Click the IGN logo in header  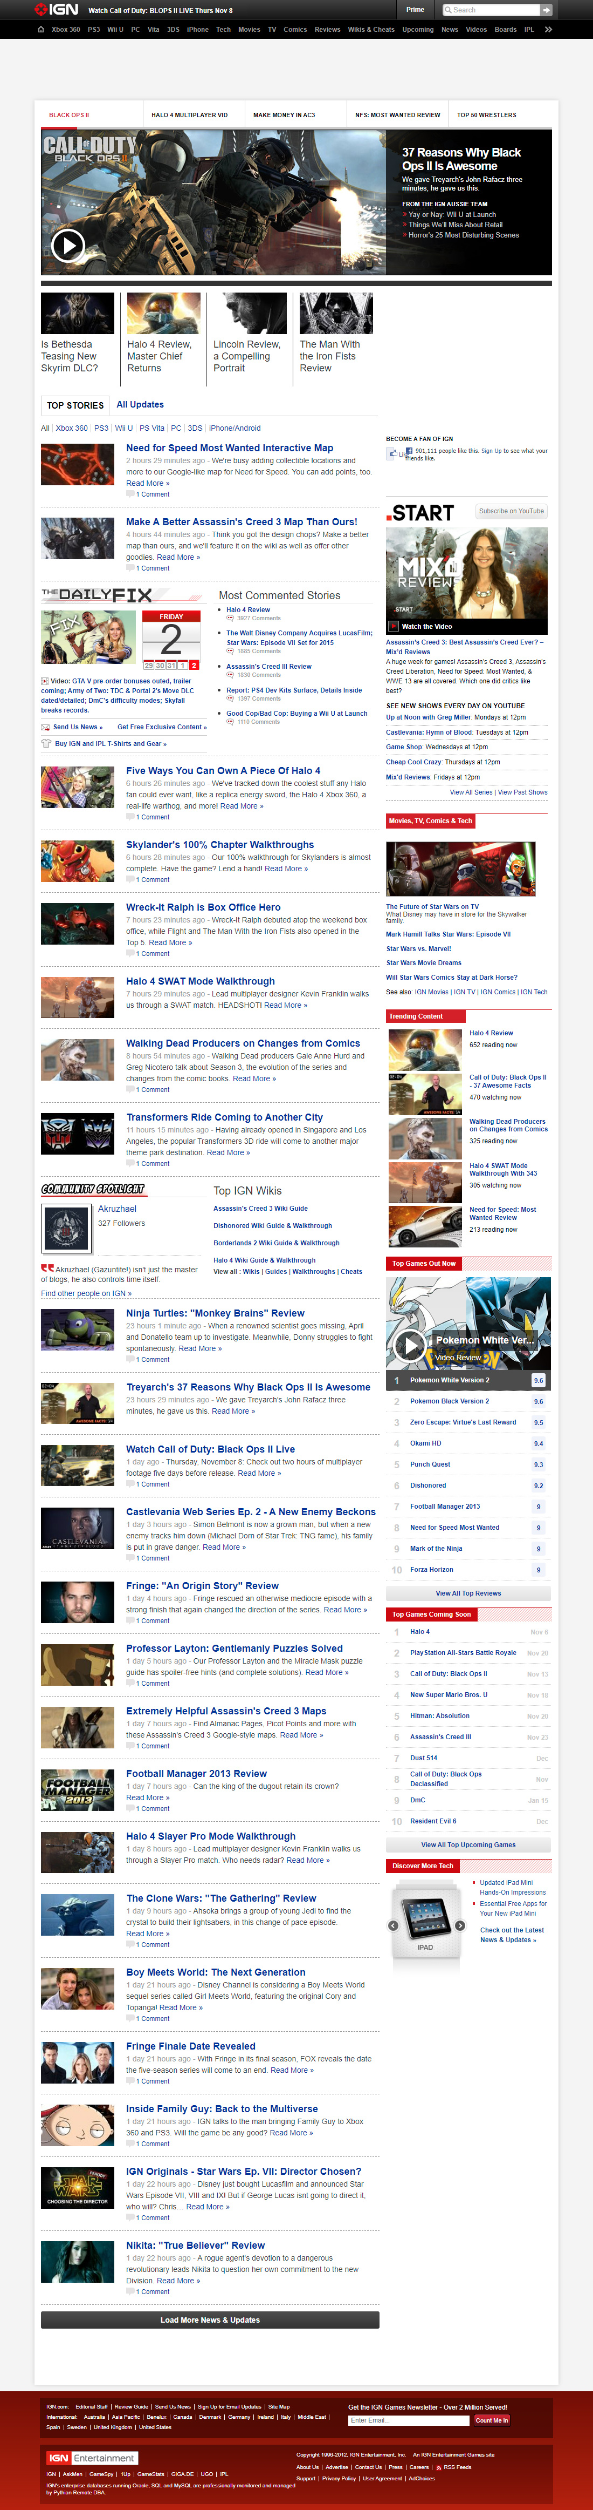(56, 10)
